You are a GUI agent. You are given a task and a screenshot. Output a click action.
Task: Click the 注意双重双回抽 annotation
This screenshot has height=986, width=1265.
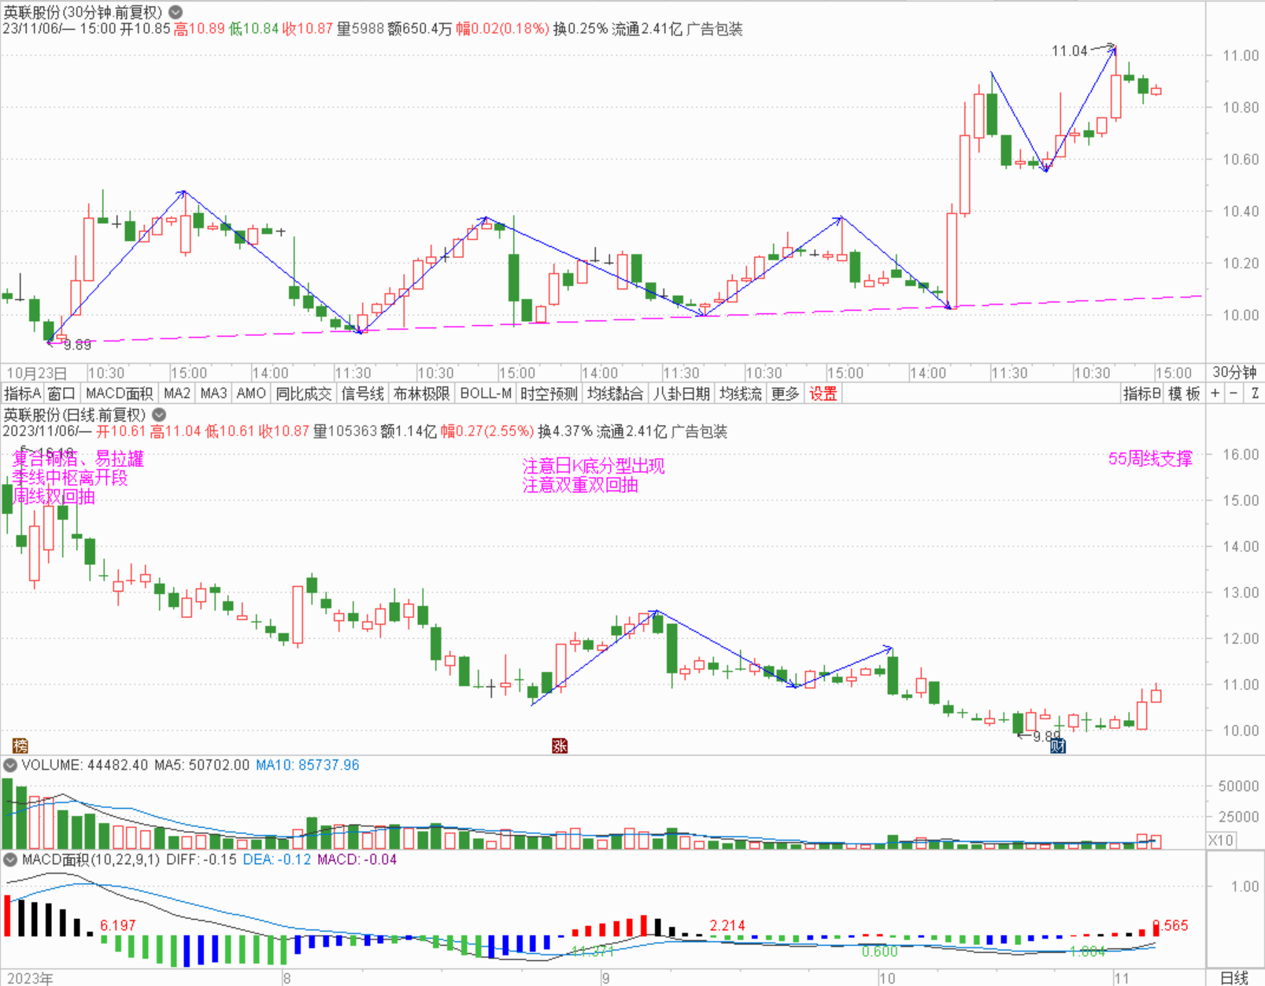(580, 485)
